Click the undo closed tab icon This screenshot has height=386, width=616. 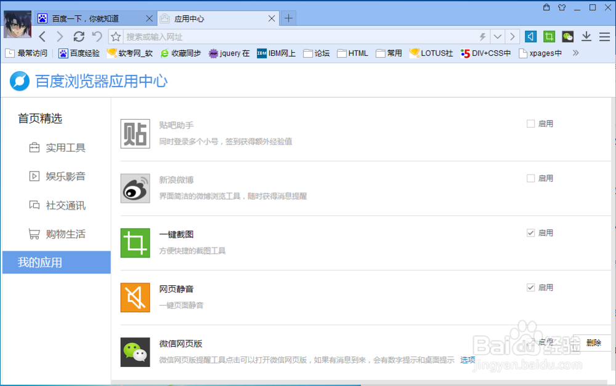[x=97, y=37]
